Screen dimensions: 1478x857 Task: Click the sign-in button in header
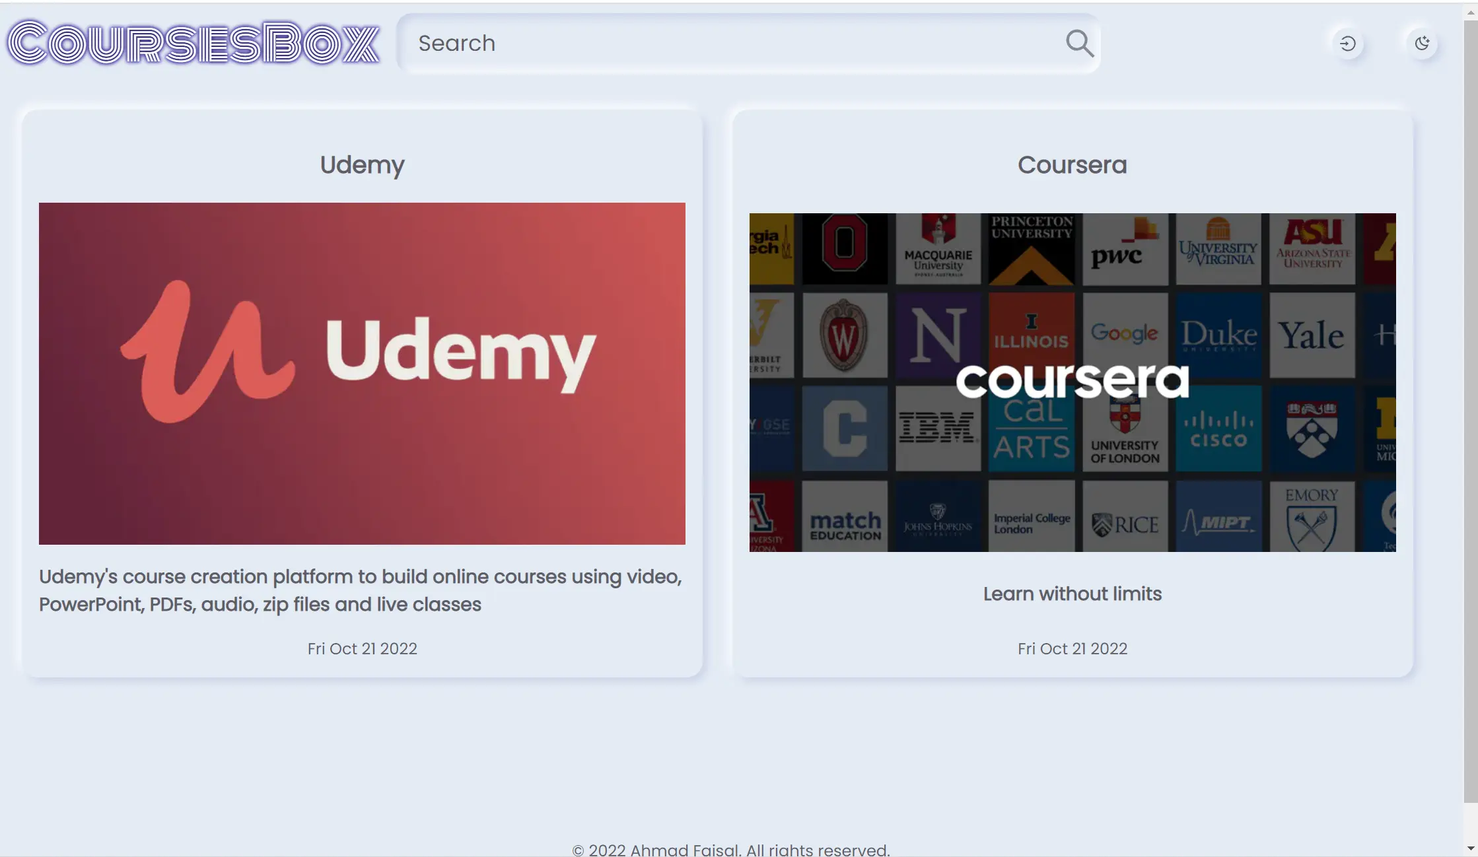[1347, 43]
